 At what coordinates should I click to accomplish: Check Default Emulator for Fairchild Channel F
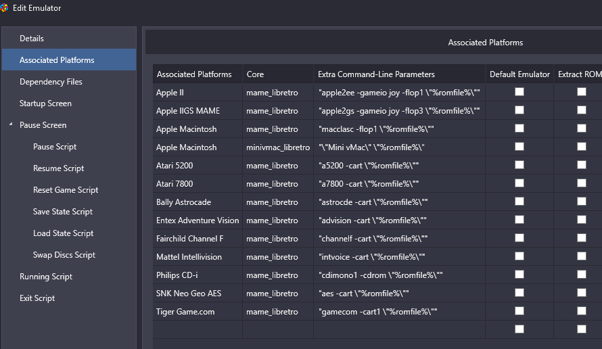(519, 238)
